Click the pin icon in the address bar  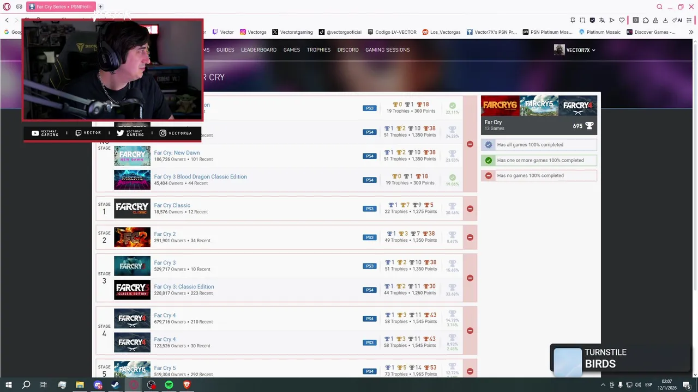(573, 20)
